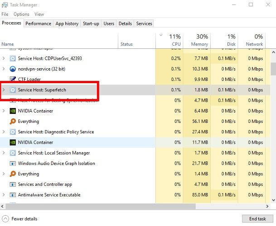Viewport: 276px width, 226px height.
Task: Click the CTF Loader pen icon
Action: click(13, 79)
